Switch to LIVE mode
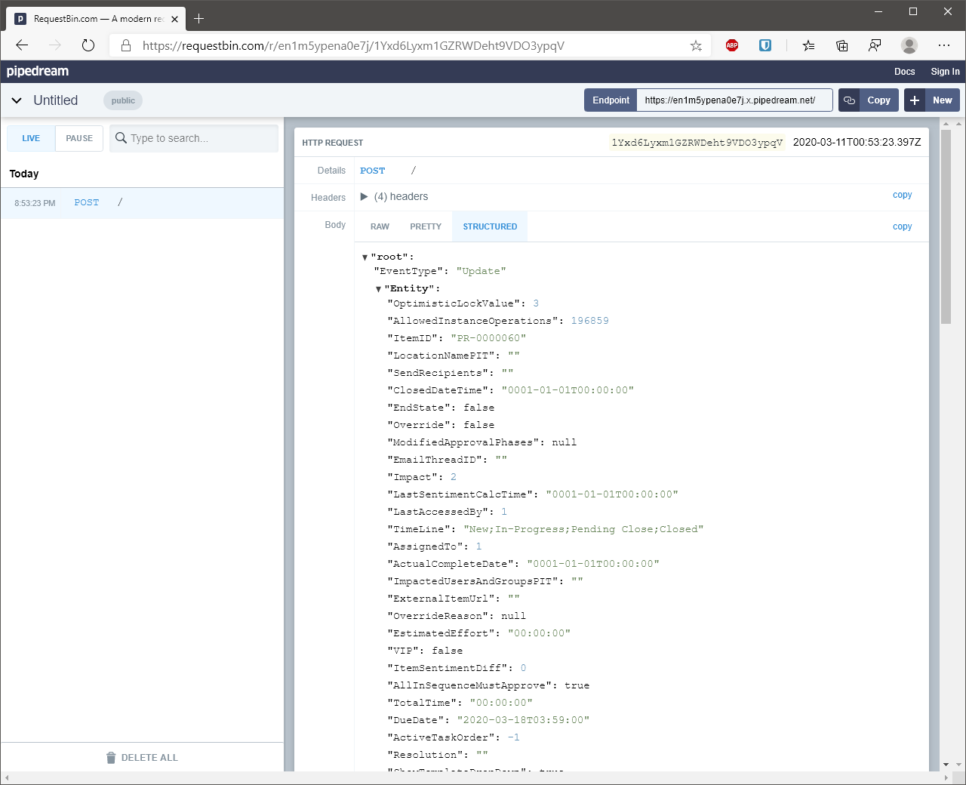 [x=31, y=138]
